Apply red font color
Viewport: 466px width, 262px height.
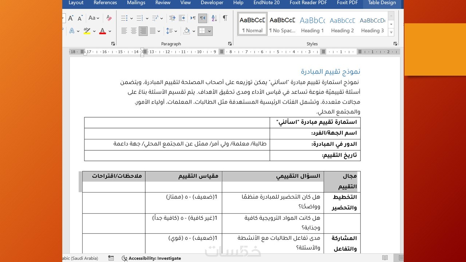(x=103, y=31)
